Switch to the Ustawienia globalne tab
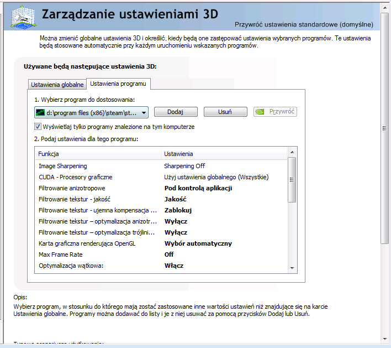This screenshot has height=348, width=391. coord(57,85)
